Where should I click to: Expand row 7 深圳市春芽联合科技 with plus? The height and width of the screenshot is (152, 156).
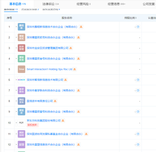(x=16, y=90)
